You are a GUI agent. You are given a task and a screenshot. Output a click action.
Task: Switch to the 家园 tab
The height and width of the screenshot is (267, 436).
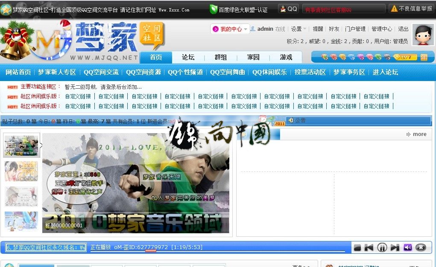[253, 57]
